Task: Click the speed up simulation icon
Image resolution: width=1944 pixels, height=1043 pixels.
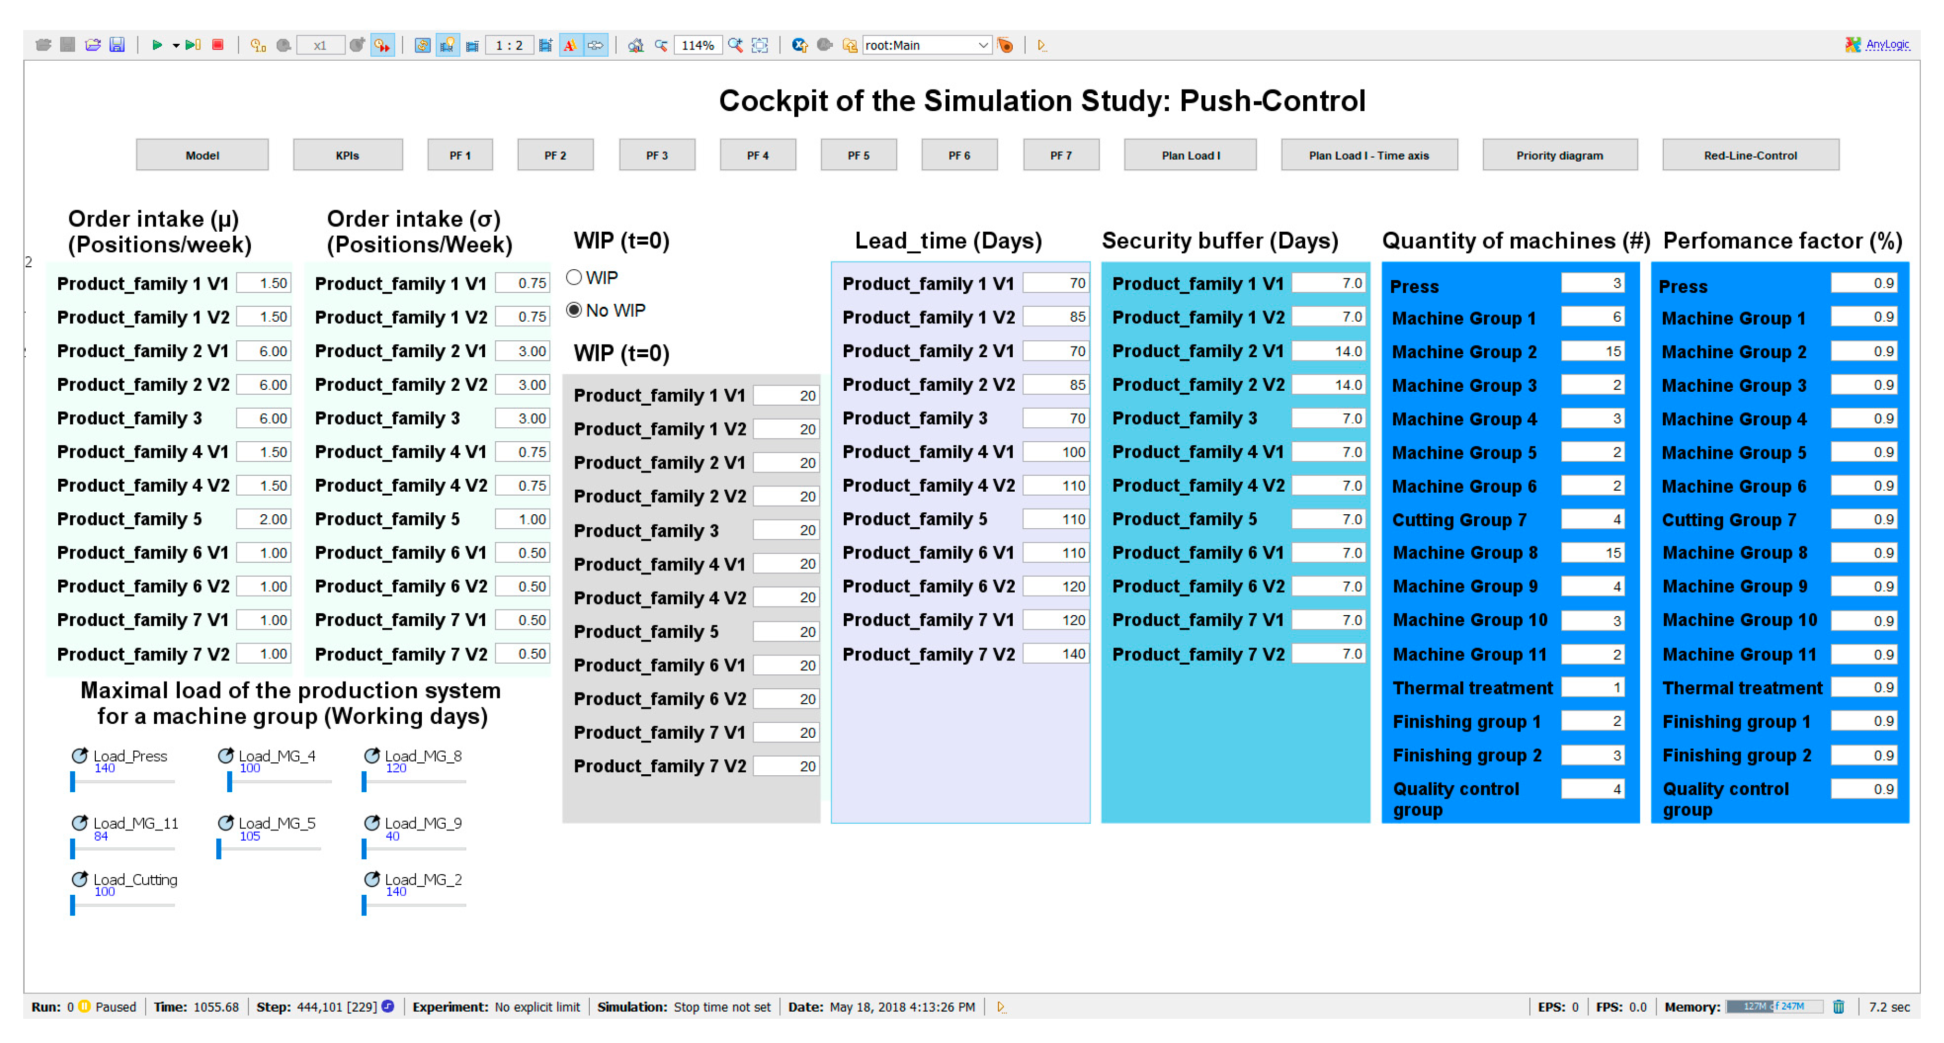Action: (357, 45)
